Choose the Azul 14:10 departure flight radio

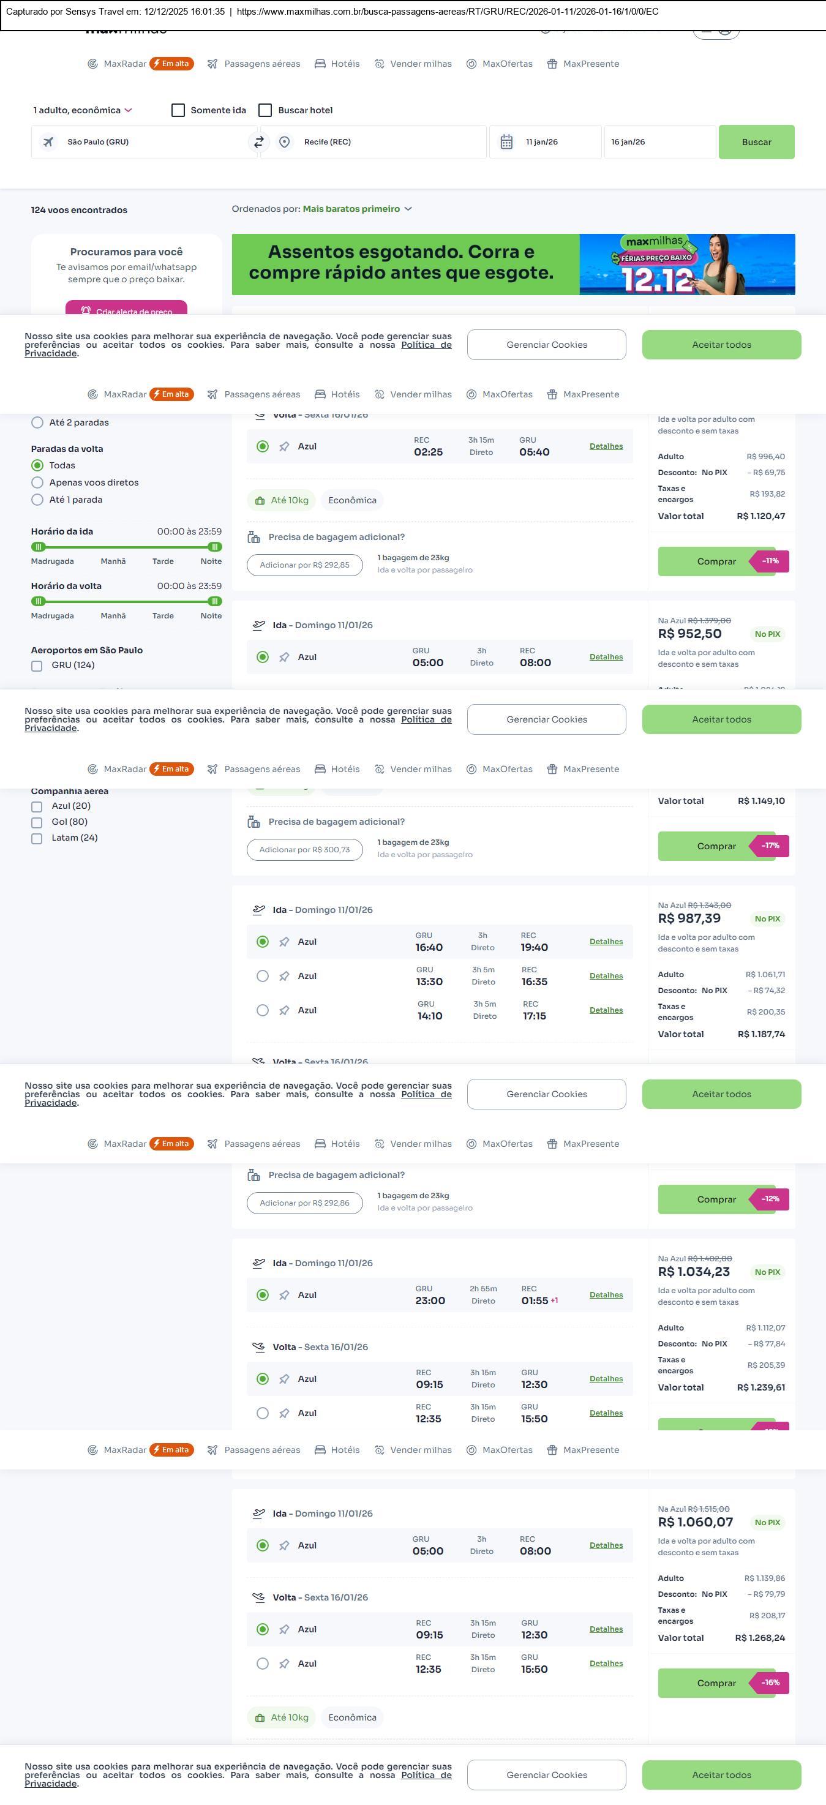[263, 1010]
